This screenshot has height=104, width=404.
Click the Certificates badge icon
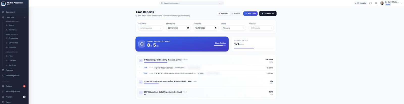pyautogui.click(x=7, y=43)
